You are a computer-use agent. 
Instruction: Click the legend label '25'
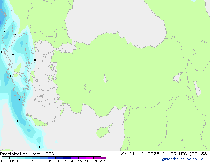coord(64,161)
